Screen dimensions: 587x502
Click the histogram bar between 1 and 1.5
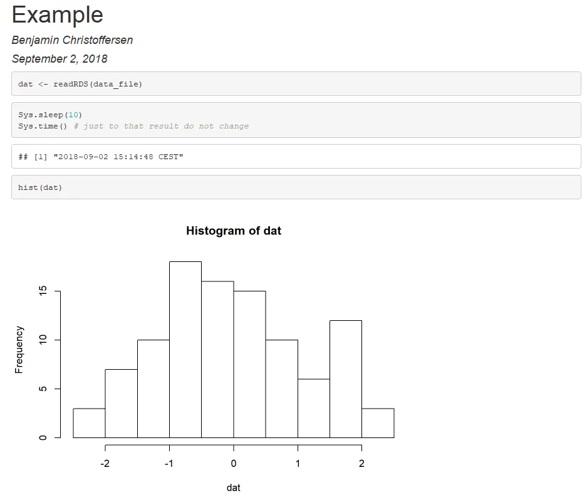point(314,408)
